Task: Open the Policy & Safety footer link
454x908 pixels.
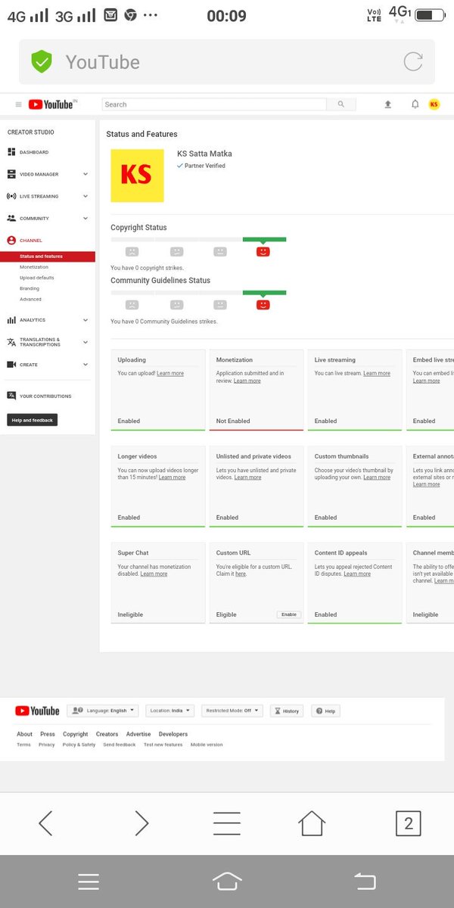Action: (x=79, y=745)
